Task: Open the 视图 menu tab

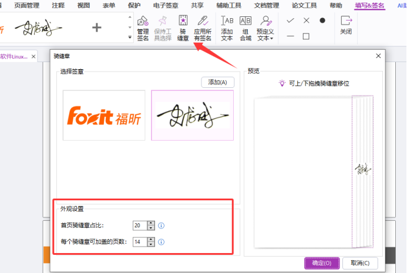Action: [83, 5]
